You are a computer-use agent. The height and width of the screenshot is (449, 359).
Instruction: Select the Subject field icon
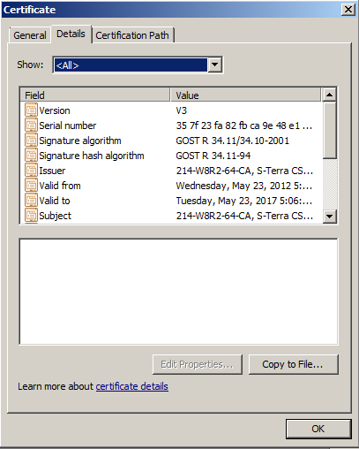31,216
